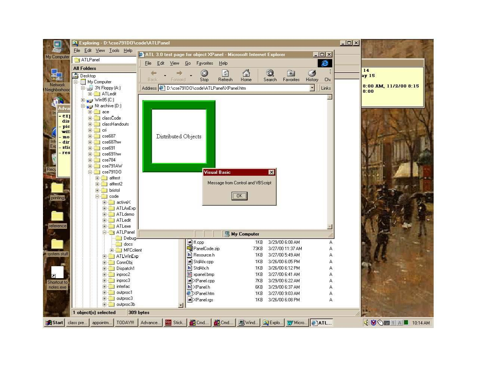Click the Start button on taskbar
Image resolution: width=477 pixels, height=369 pixels.
click(54, 323)
